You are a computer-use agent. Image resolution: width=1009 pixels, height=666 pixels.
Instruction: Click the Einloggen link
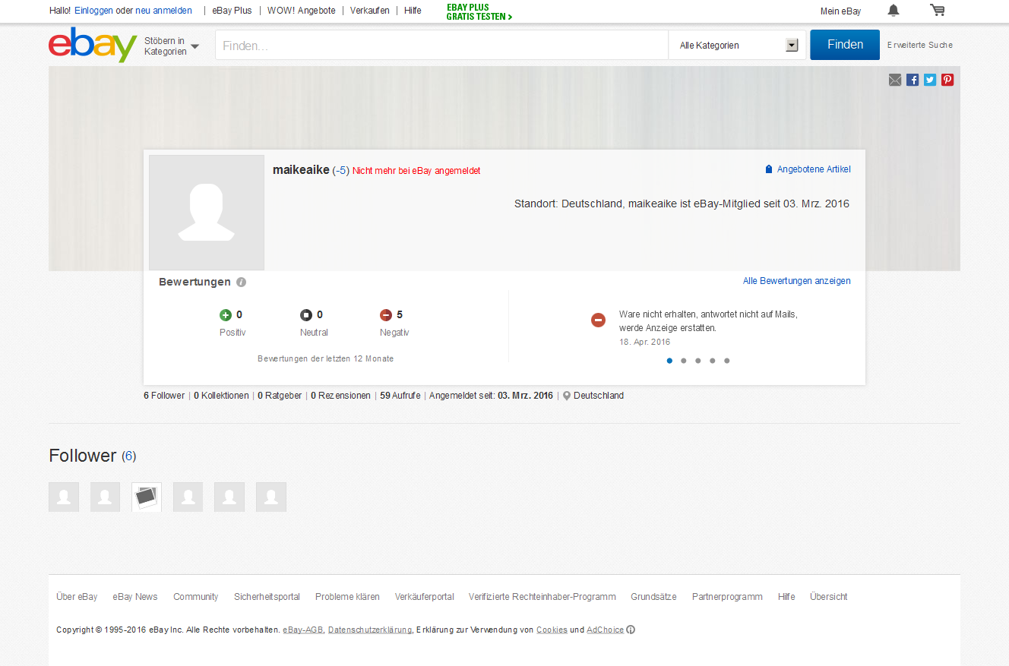click(x=93, y=11)
